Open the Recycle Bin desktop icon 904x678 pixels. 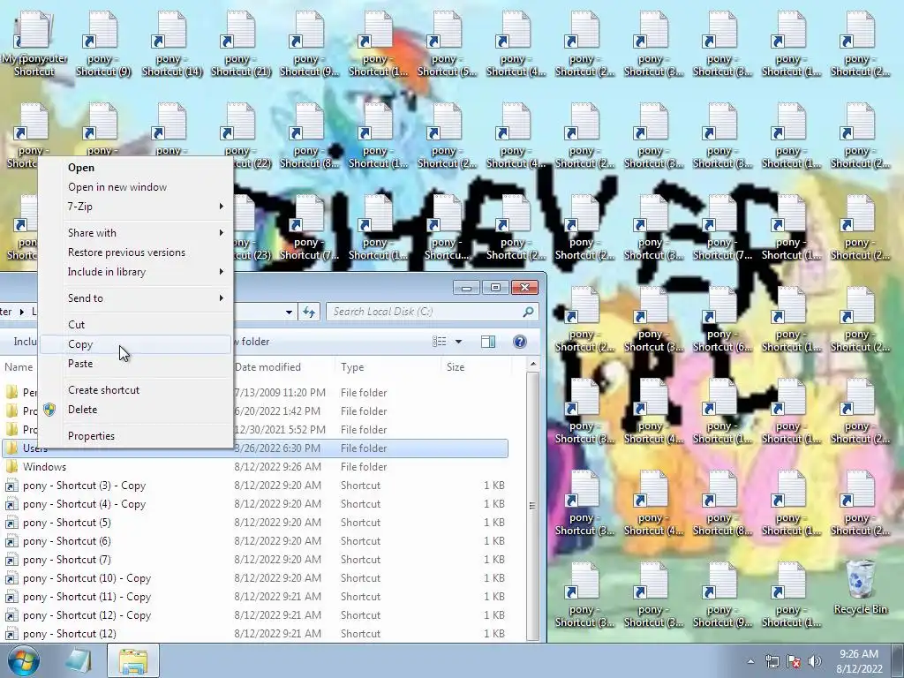860,587
